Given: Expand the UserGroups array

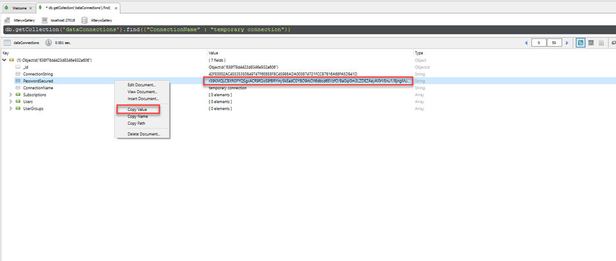Looking at the screenshot, I should [11, 108].
